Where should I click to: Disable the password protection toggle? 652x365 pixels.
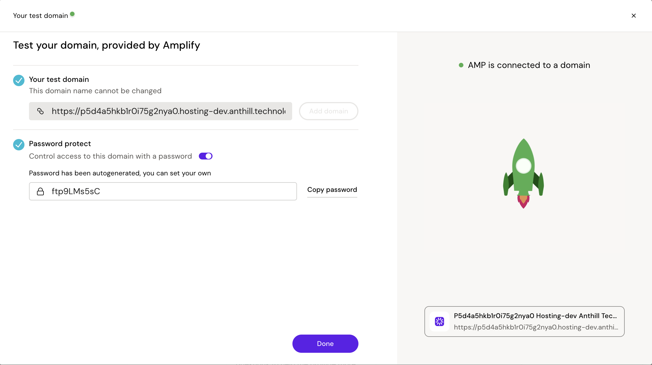pos(206,156)
